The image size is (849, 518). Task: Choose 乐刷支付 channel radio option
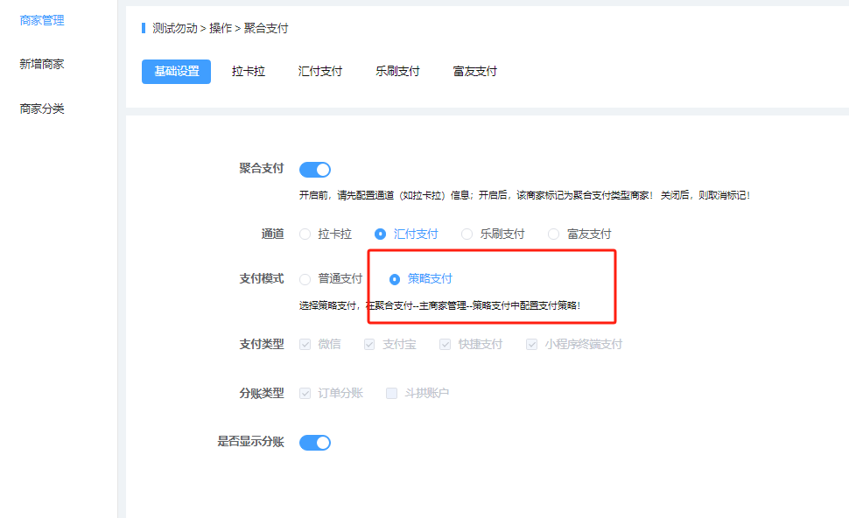(467, 234)
